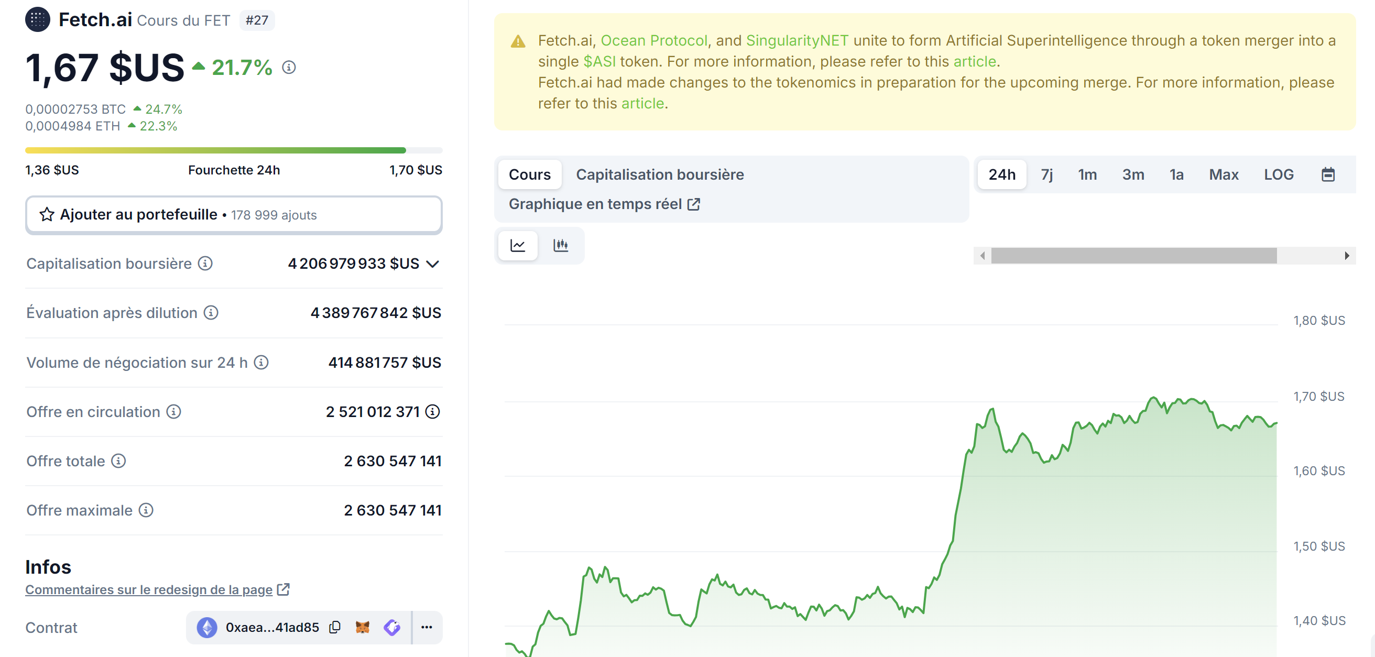1375x657 pixels.
Task: Click the 1,80 $US axis label
Action: [1319, 320]
